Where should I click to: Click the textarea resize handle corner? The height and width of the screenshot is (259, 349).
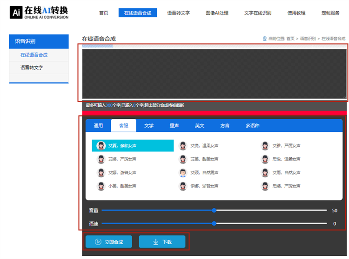pyautogui.click(x=345, y=97)
